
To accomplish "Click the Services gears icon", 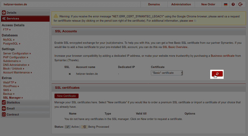I will (x=4, y=19).
